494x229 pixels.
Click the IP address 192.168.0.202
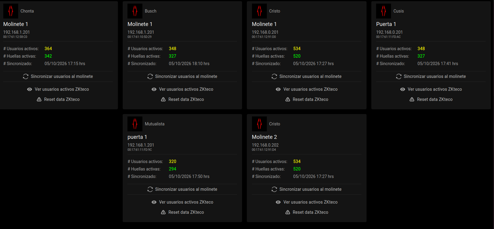[x=265, y=145]
